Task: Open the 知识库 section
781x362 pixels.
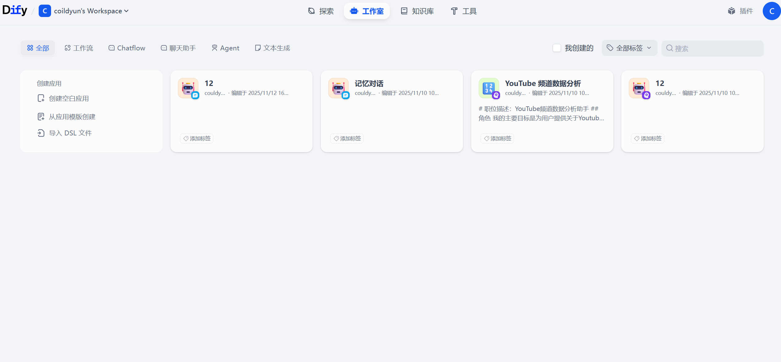Action: [x=417, y=11]
